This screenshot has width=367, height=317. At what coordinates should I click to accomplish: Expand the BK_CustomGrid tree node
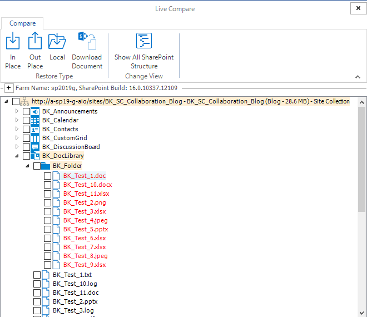[x=17, y=138]
